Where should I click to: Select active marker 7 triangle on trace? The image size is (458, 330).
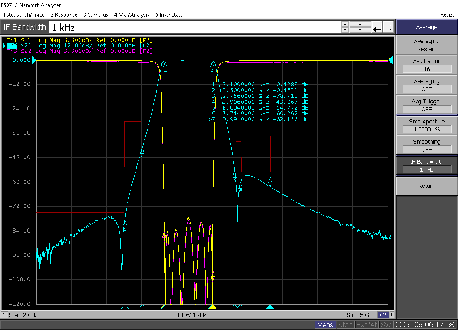pos(270,183)
